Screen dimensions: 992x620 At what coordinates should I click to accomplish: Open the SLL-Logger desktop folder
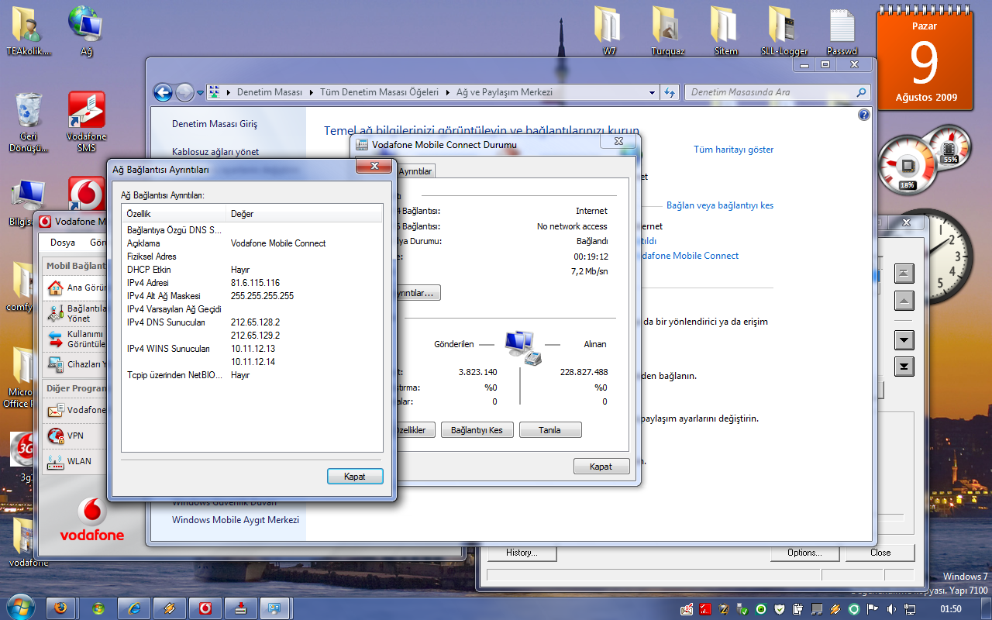(784, 31)
